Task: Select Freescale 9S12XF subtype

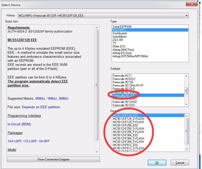Action: [x=148, y=95]
